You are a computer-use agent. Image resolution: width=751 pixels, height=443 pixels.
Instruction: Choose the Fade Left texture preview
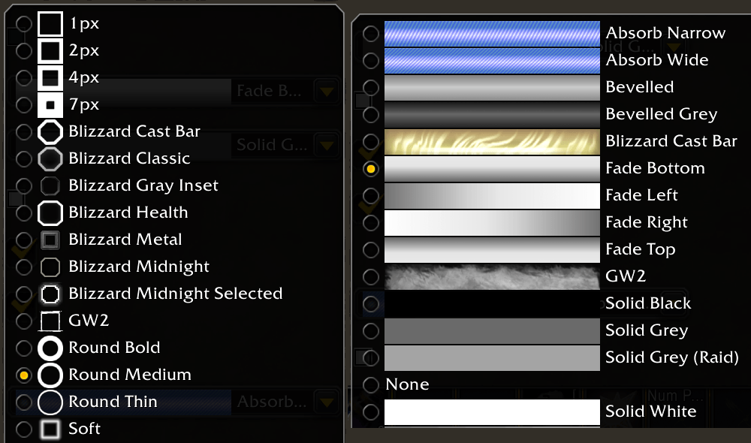pos(492,196)
